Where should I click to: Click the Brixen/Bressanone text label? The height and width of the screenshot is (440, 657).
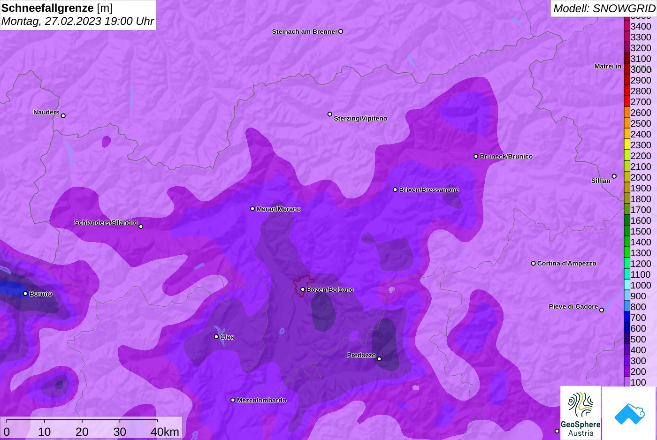click(x=429, y=190)
